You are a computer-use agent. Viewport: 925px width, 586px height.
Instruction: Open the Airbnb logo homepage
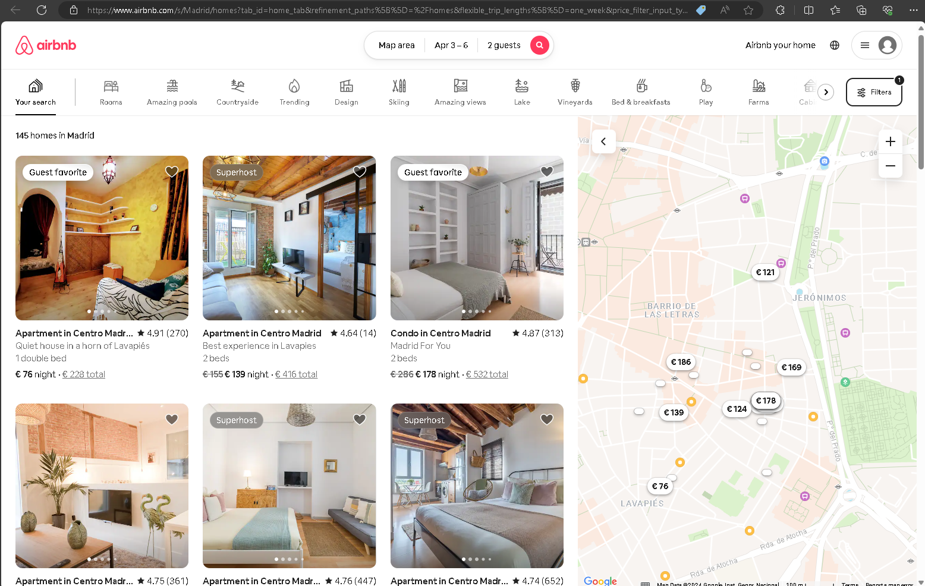(x=46, y=45)
